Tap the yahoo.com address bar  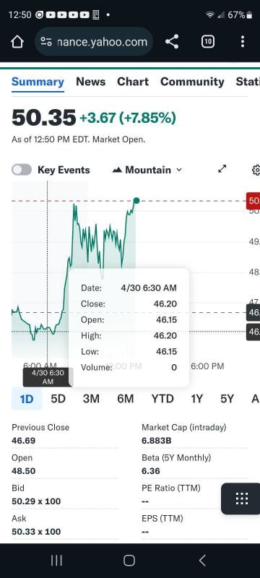pos(94,42)
